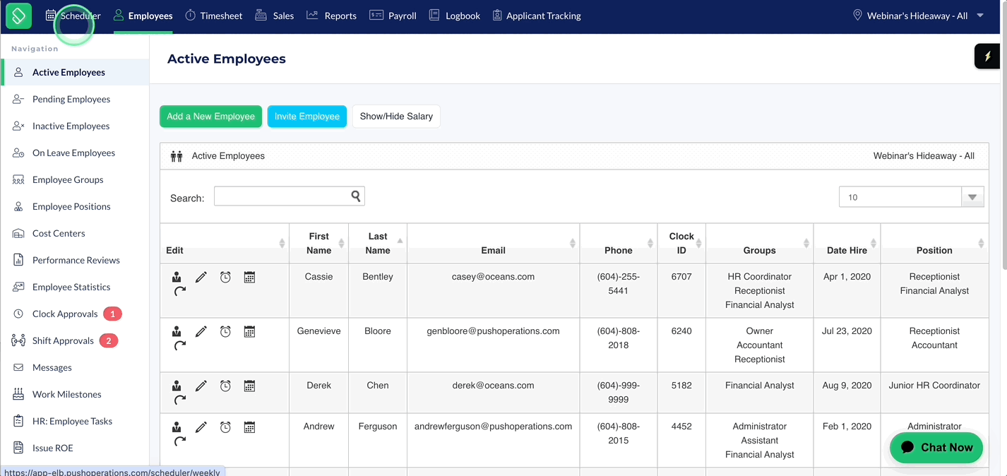
Task: Click the Issue ROE document icon
Action: (x=18, y=448)
